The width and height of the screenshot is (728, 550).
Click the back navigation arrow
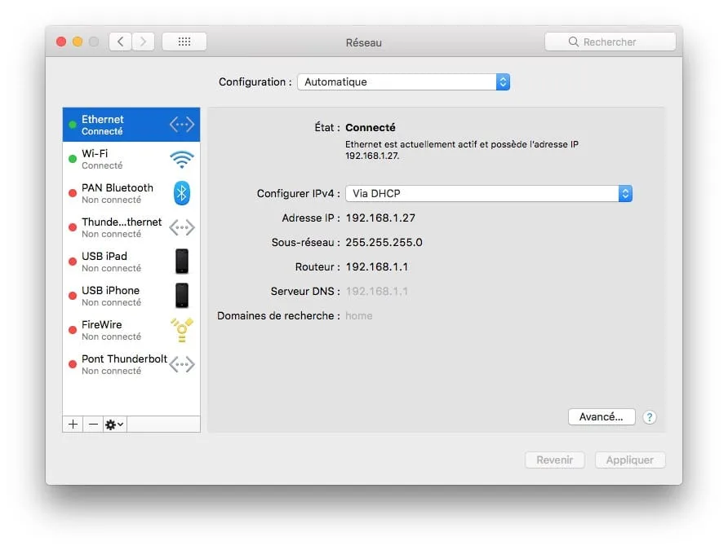[x=119, y=41]
